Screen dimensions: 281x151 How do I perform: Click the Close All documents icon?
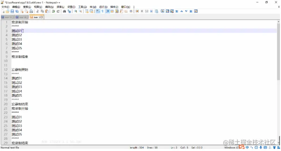pos(26,11)
